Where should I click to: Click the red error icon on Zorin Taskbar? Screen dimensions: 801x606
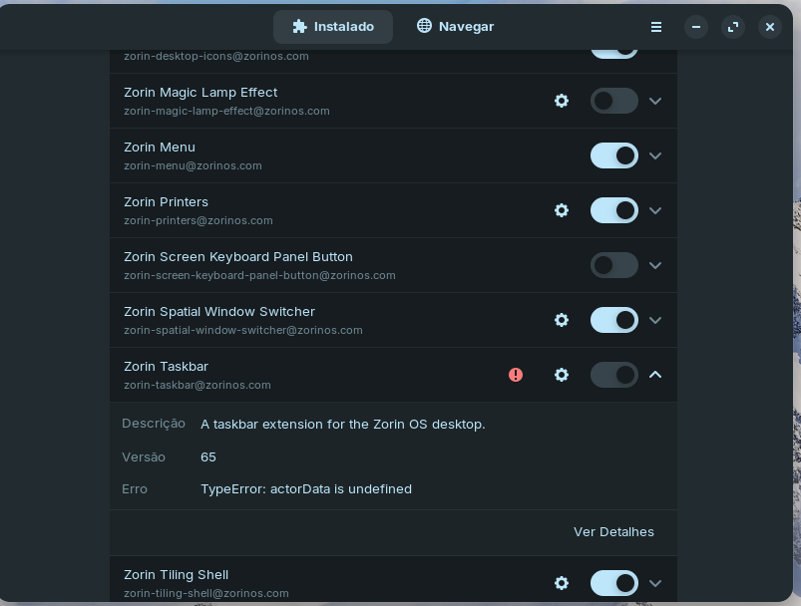pos(516,375)
